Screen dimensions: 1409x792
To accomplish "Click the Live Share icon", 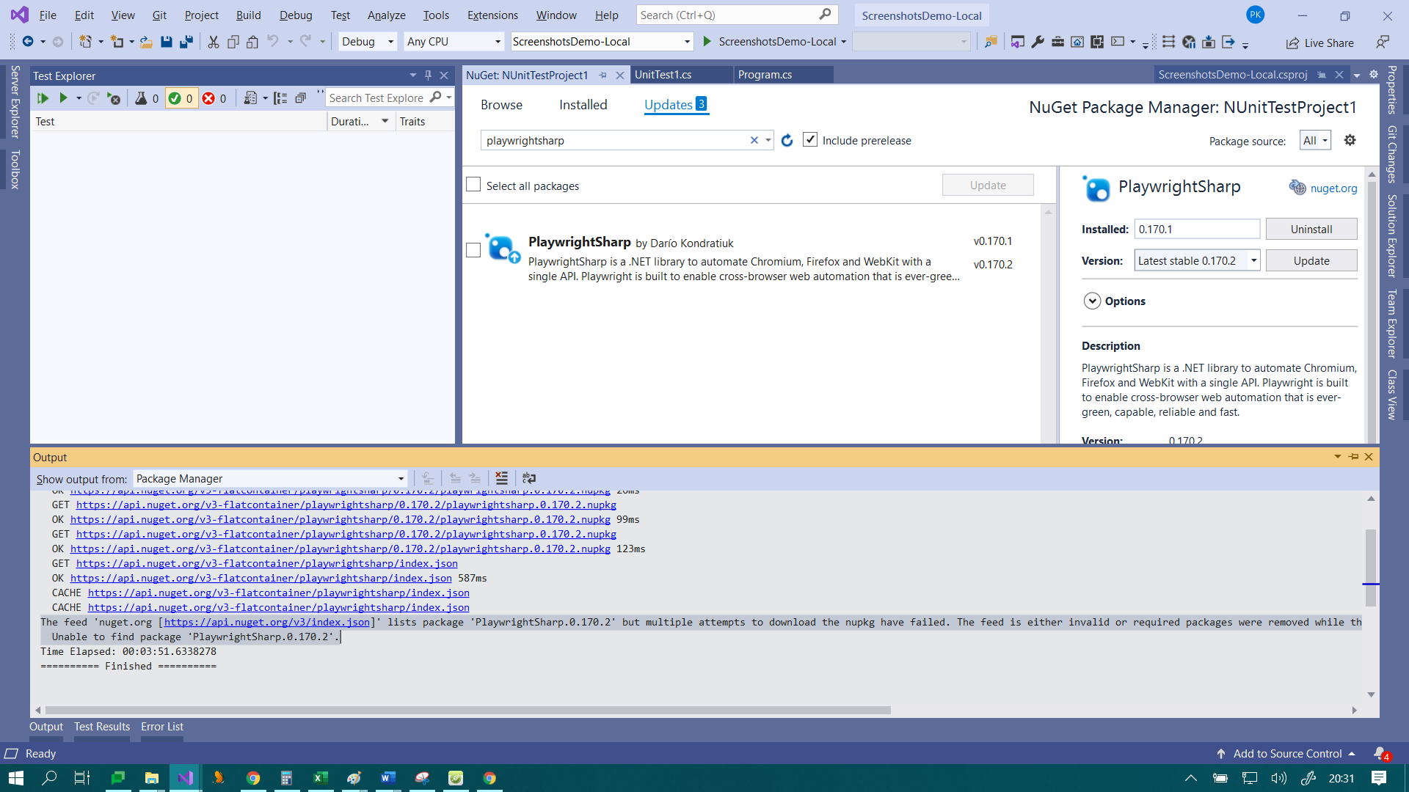I will point(1293,43).
